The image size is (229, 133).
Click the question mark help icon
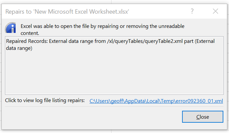[192, 11]
